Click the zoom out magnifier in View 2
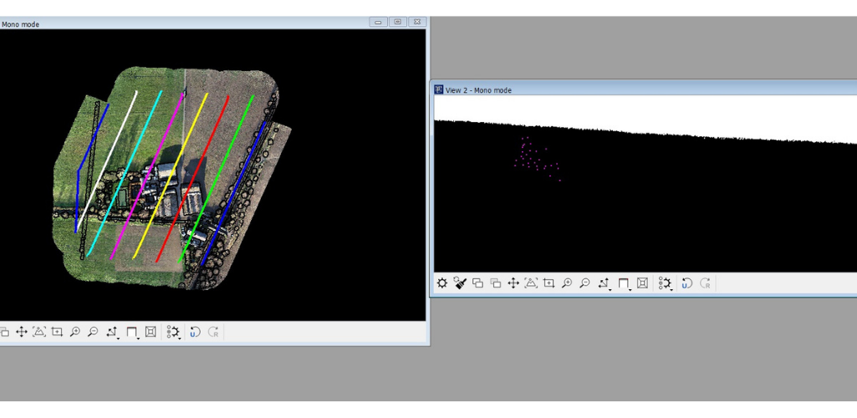Image resolution: width=857 pixels, height=418 pixels. click(584, 283)
